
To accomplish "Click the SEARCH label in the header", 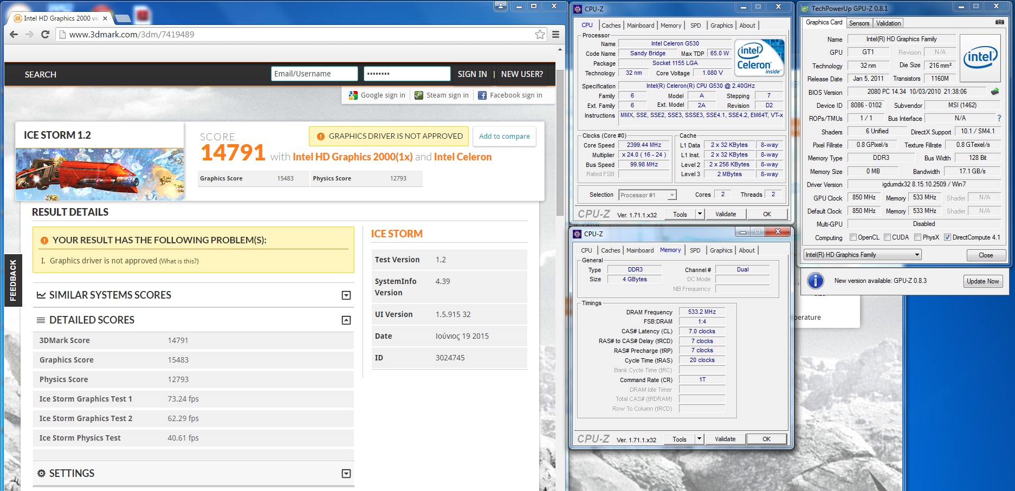I will pyautogui.click(x=41, y=75).
